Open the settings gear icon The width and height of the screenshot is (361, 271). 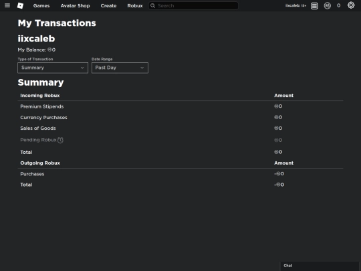351,5
